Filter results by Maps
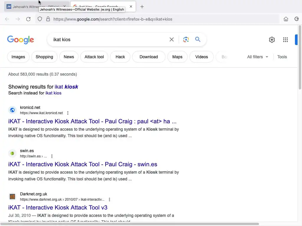 (177, 57)
